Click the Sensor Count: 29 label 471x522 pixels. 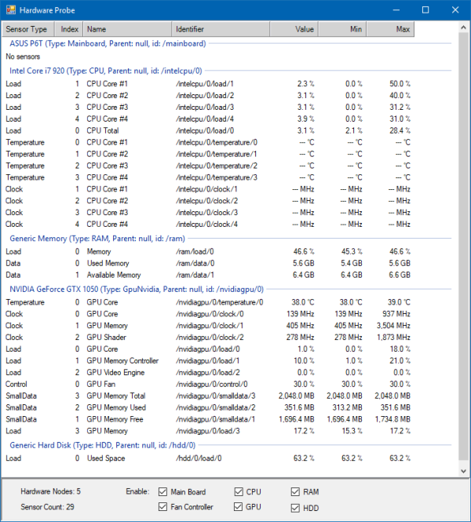(x=47, y=507)
